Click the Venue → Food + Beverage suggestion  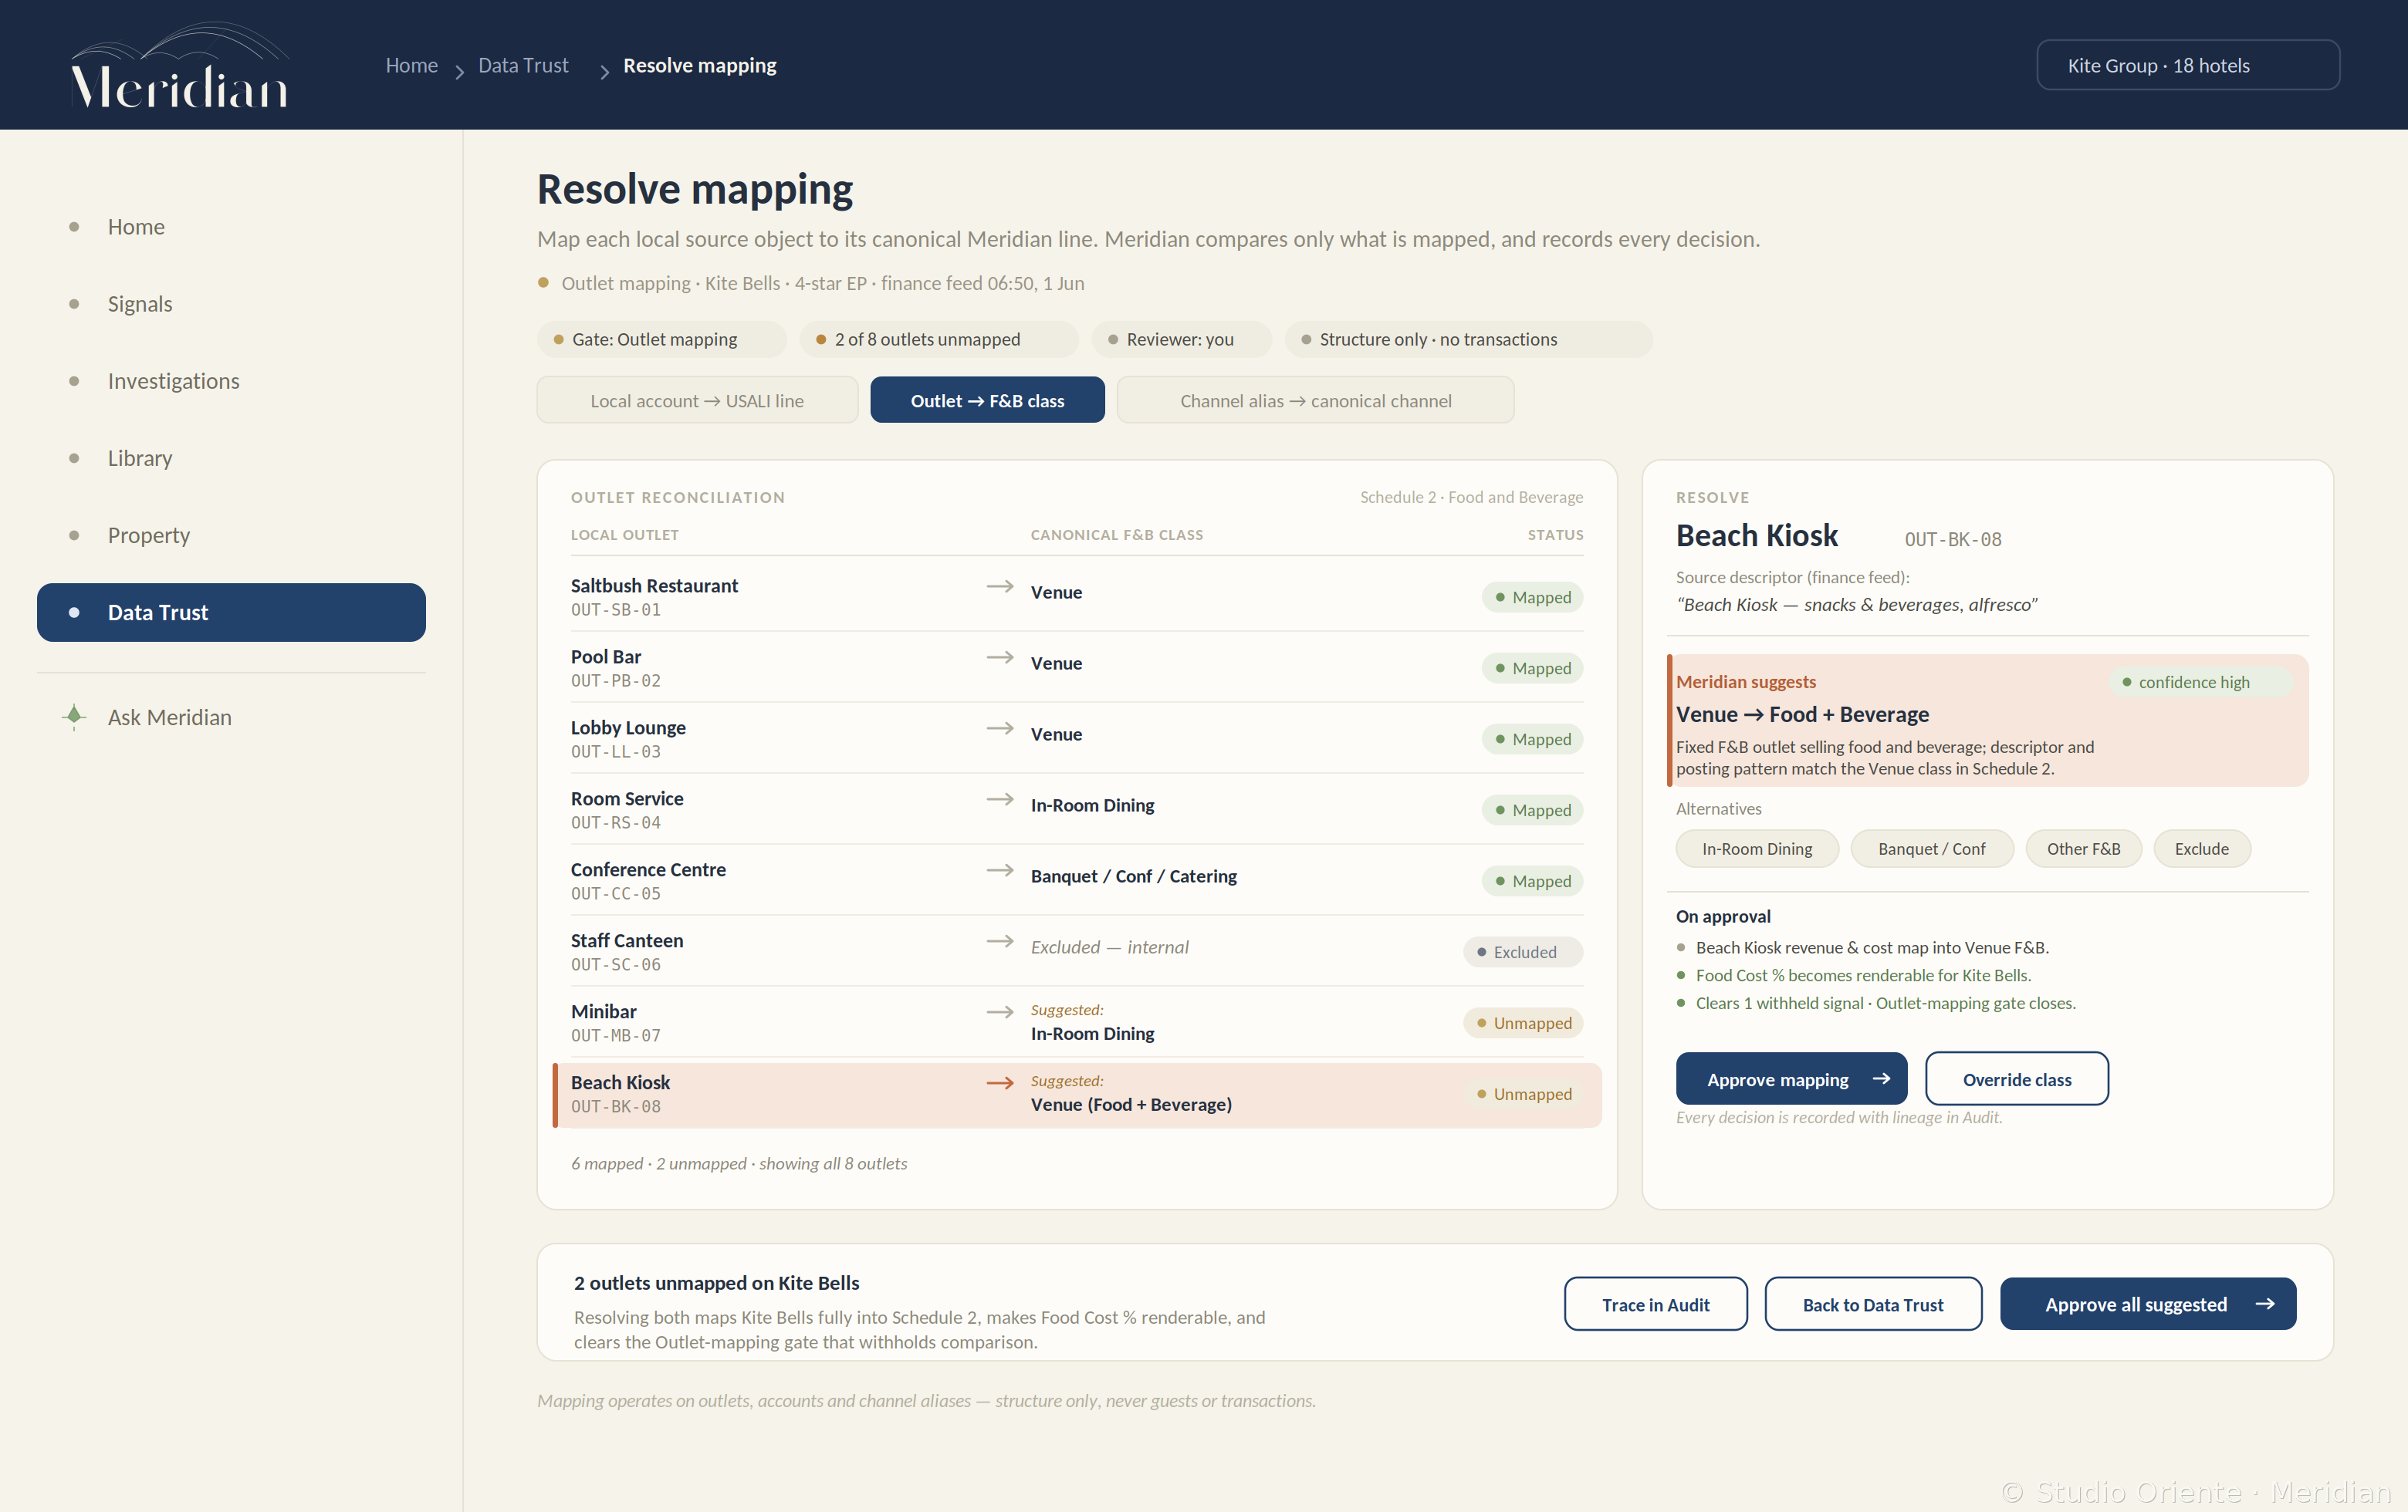click(x=1802, y=714)
